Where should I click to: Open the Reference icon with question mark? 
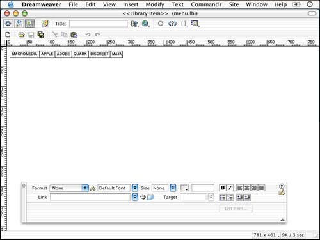point(172,24)
